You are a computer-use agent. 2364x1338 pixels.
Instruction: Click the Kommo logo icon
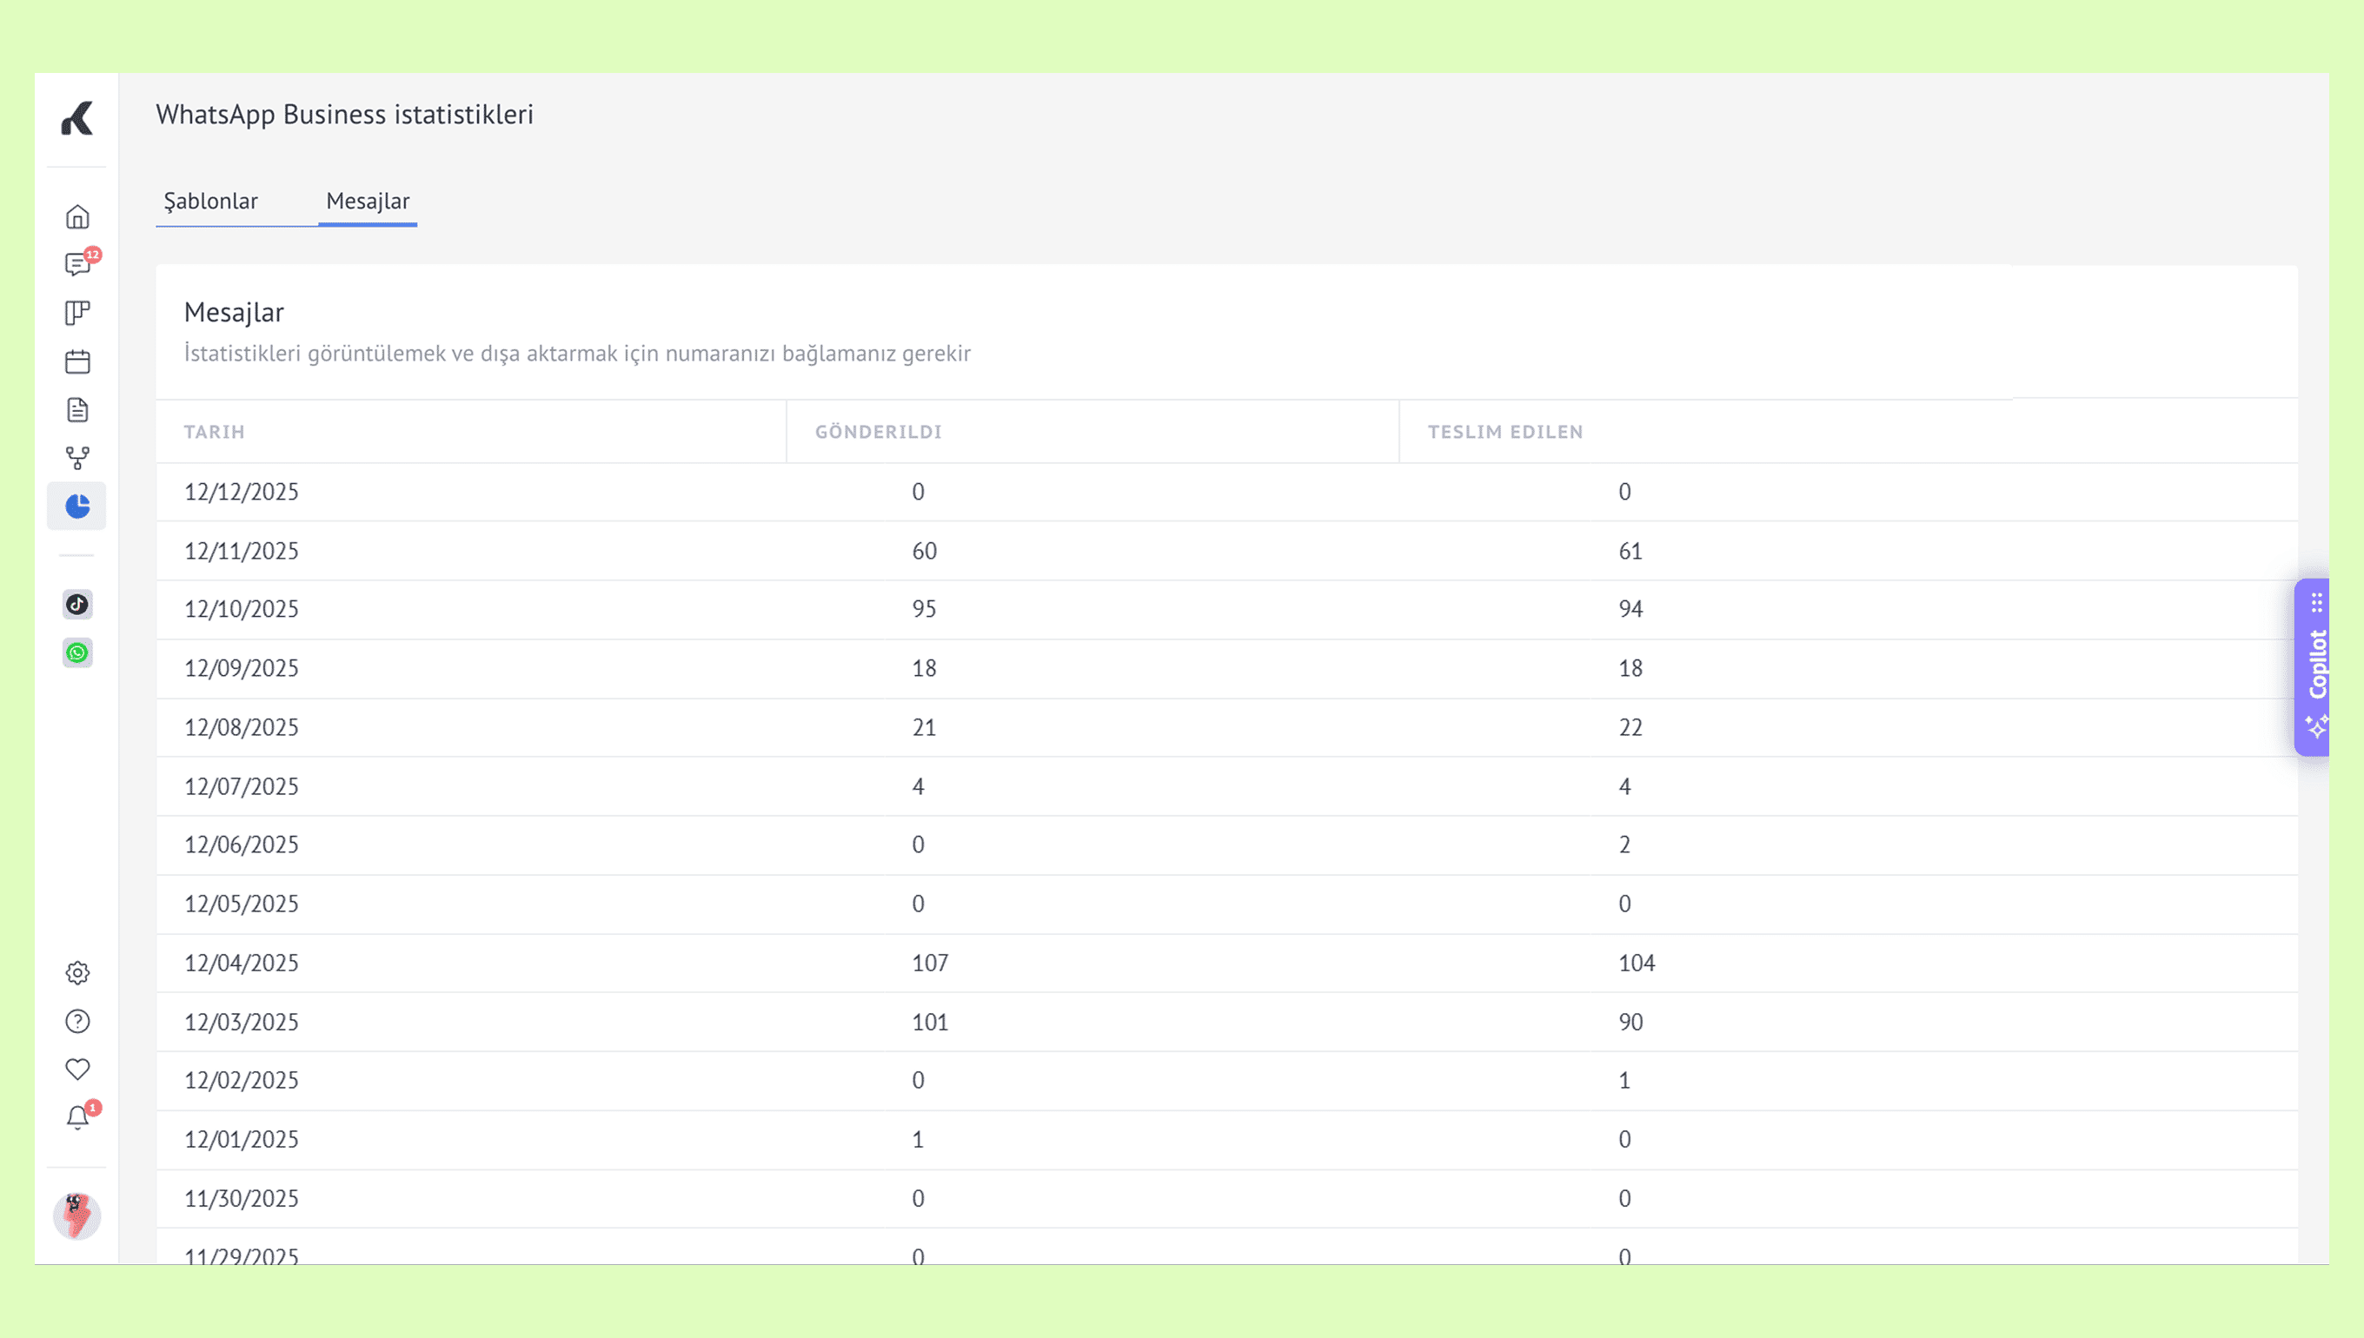click(x=77, y=118)
